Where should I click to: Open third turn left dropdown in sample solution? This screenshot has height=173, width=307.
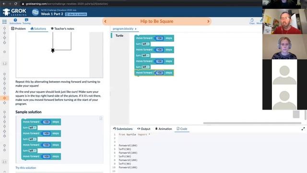tap(32, 150)
